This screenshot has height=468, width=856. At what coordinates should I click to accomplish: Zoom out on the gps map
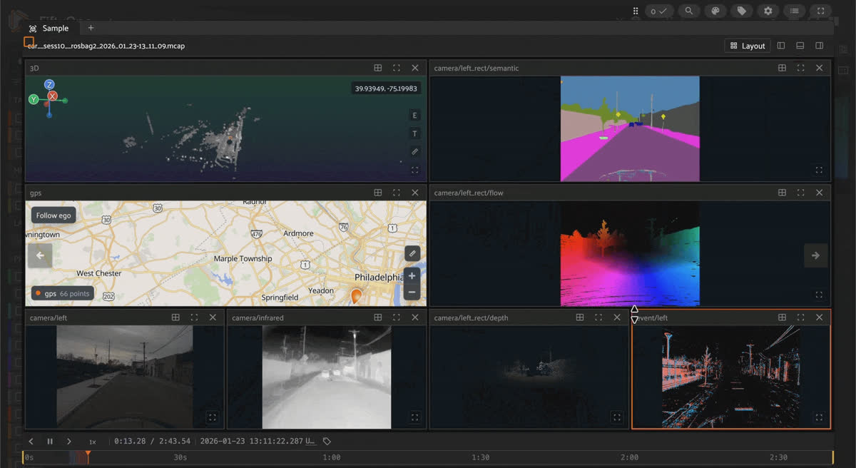pyautogui.click(x=412, y=292)
